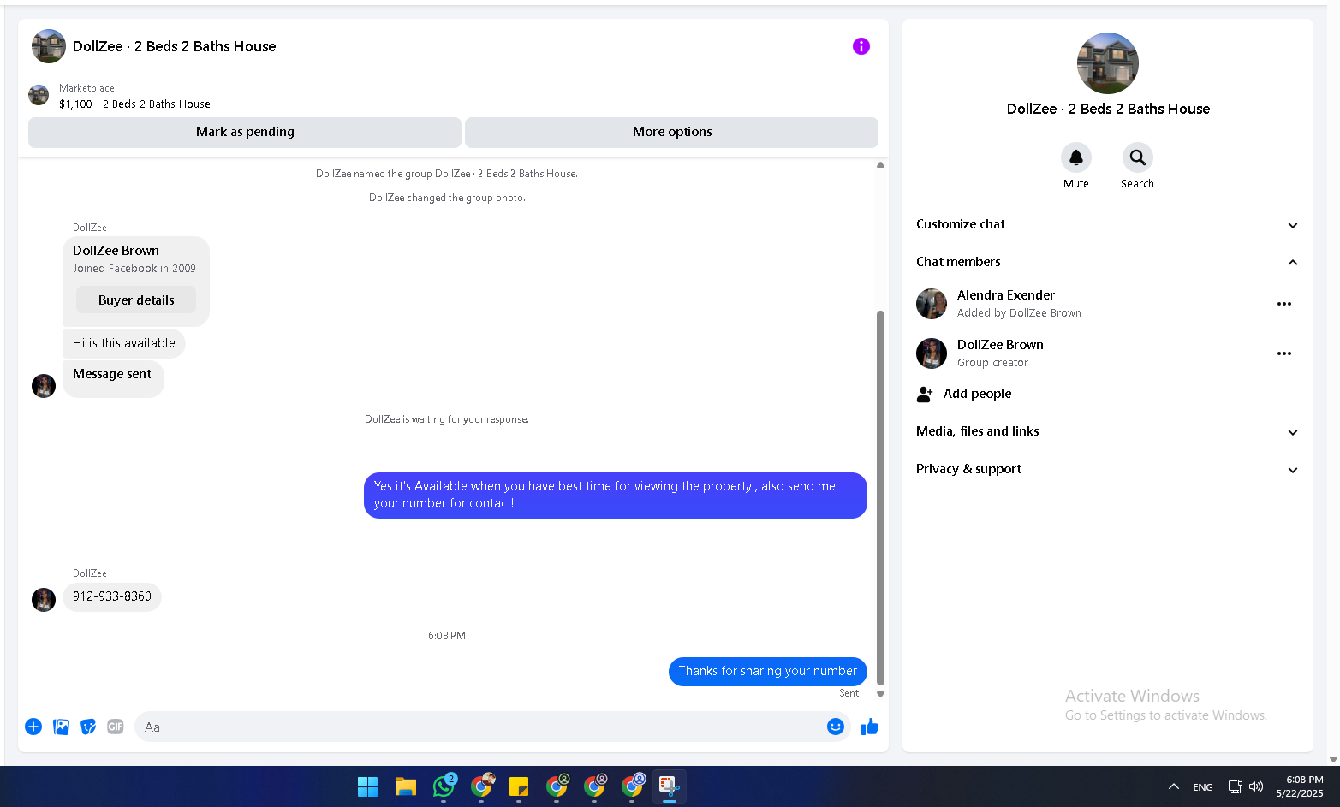This screenshot has height=807, width=1340.
Task: Open WhatsApp from the taskbar
Action: click(444, 786)
